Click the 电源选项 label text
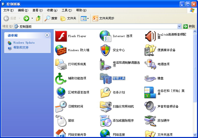 pos(163,64)
